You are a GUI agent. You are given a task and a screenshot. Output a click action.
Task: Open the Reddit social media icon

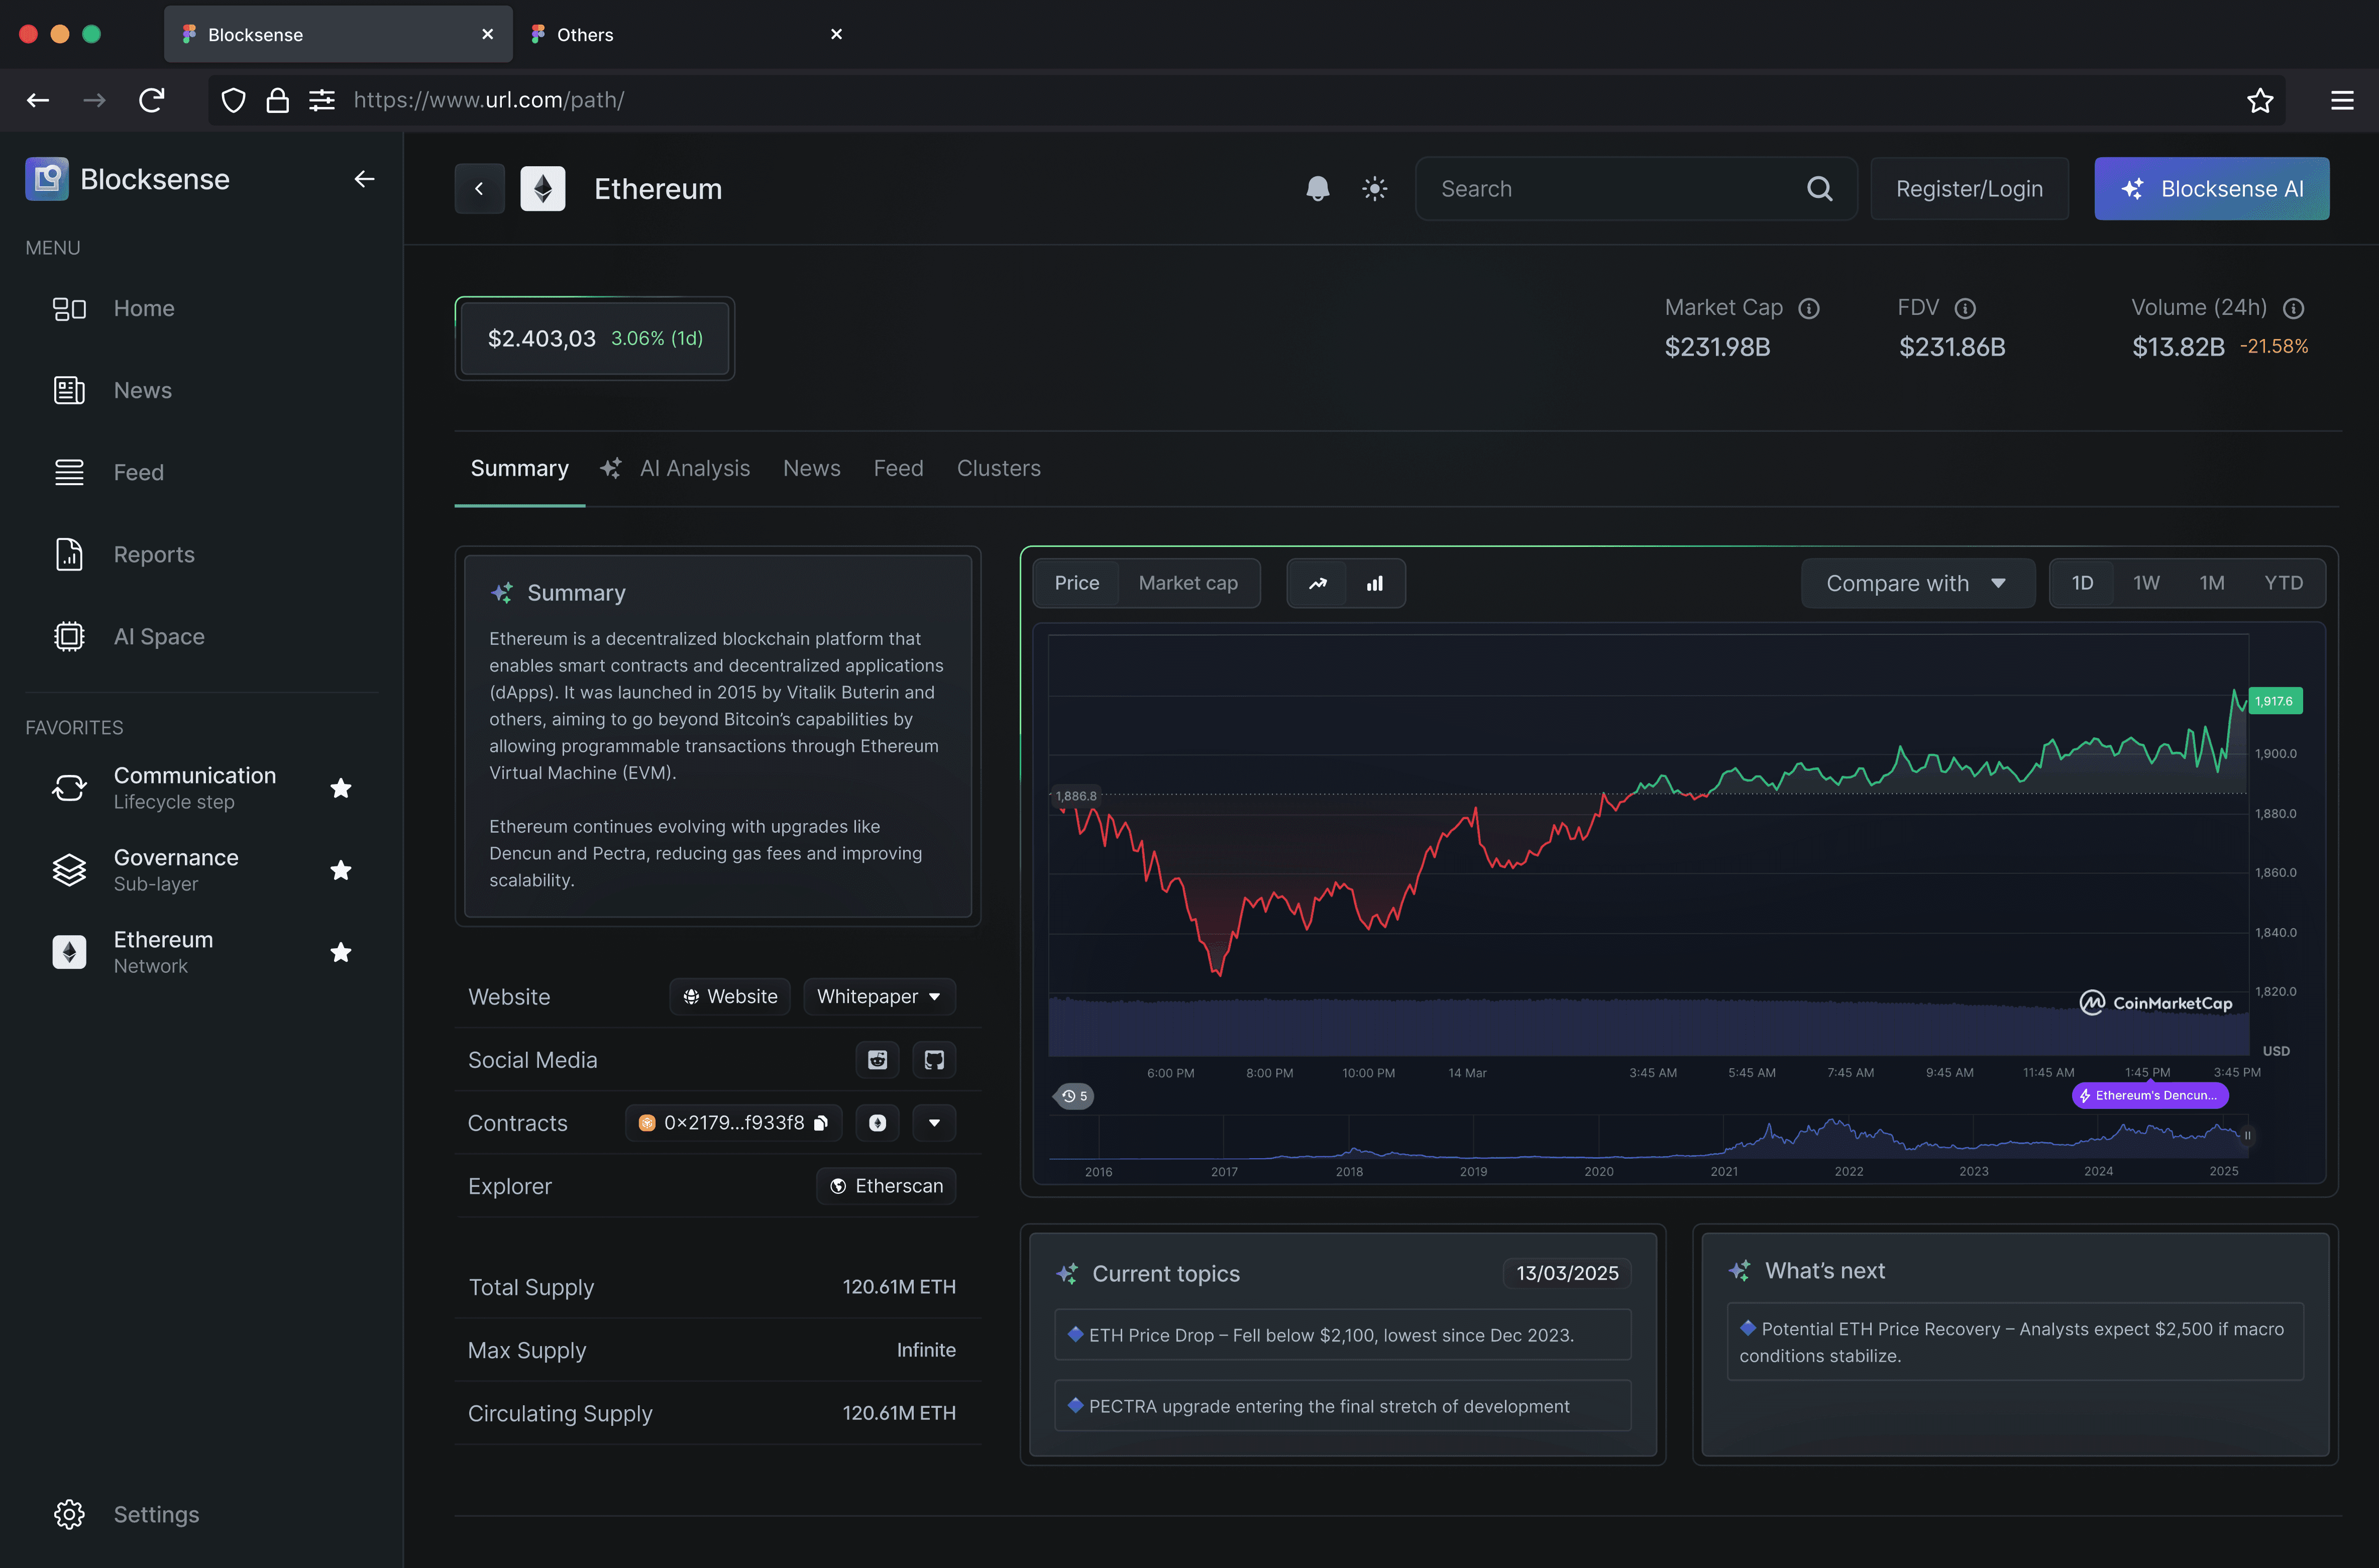[x=877, y=1060]
